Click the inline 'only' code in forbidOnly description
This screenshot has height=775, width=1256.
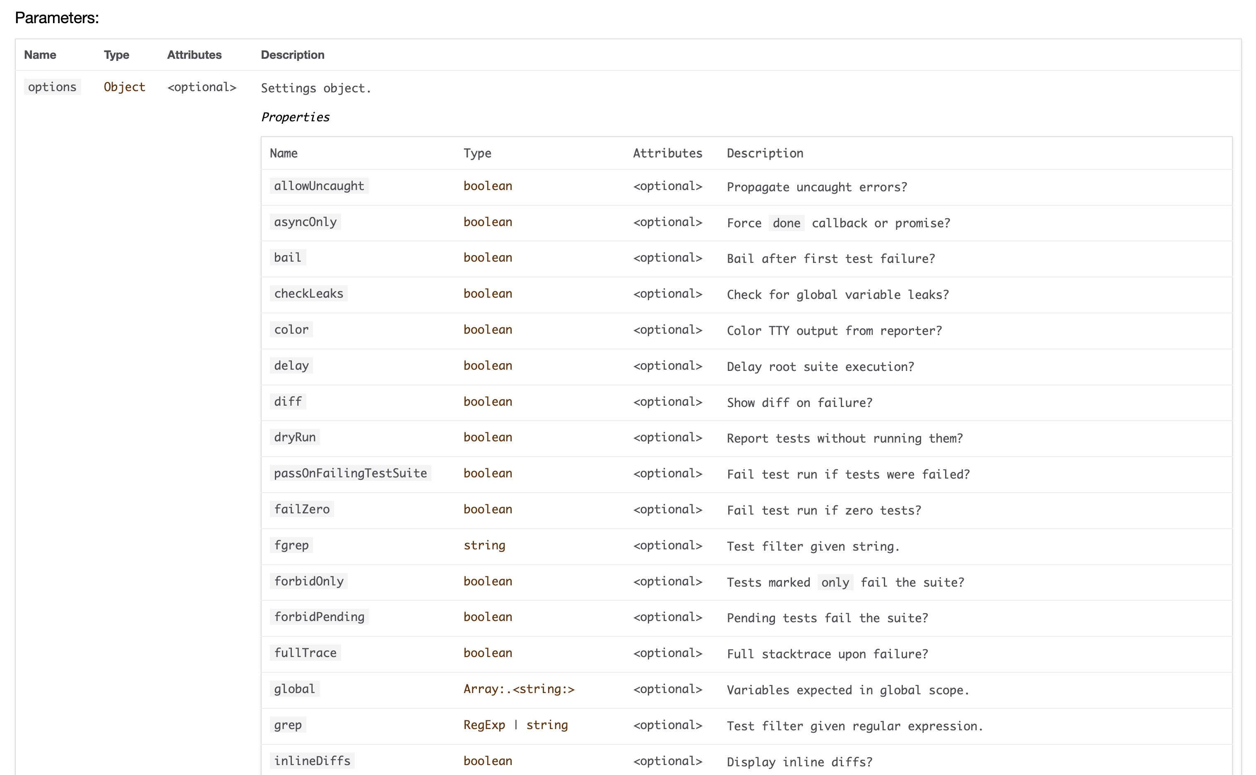coord(835,582)
